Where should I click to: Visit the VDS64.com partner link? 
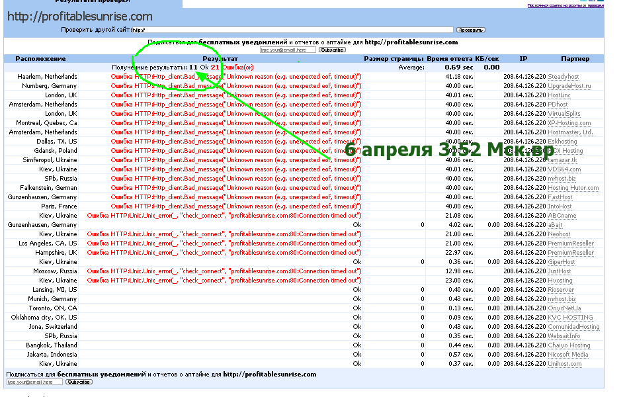click(x=564, y=169)
